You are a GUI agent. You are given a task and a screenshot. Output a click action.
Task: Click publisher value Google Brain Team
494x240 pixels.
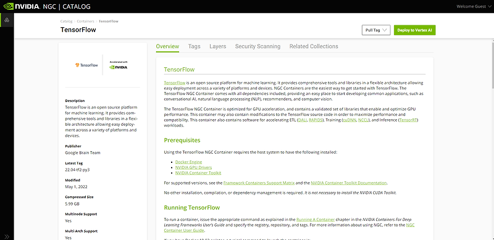[83, 153]
